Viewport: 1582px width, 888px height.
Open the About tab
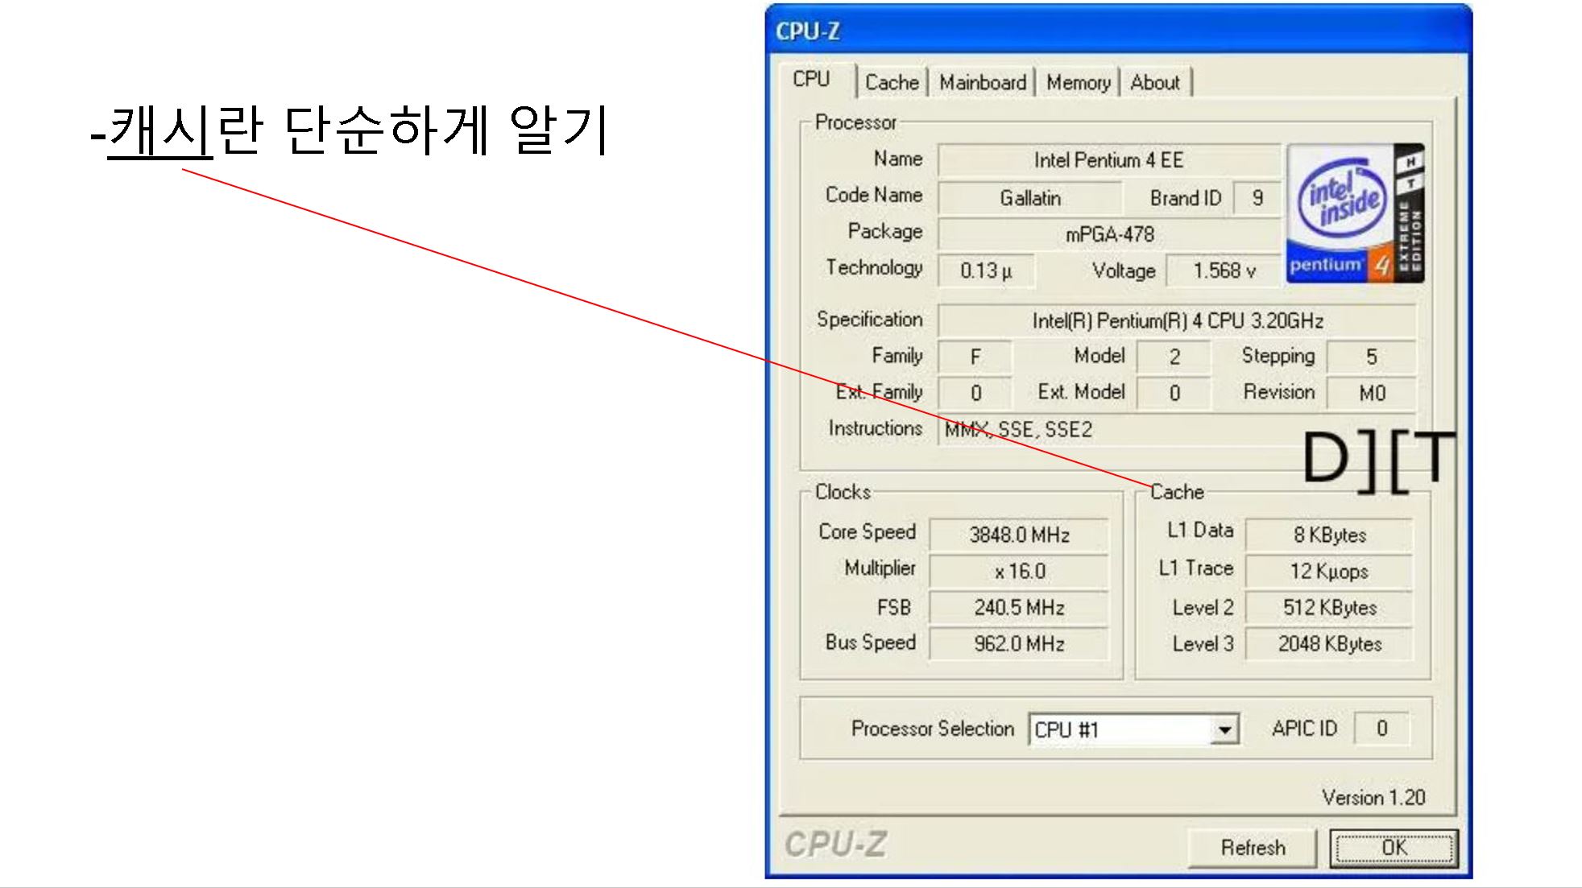pos(1154,82)
